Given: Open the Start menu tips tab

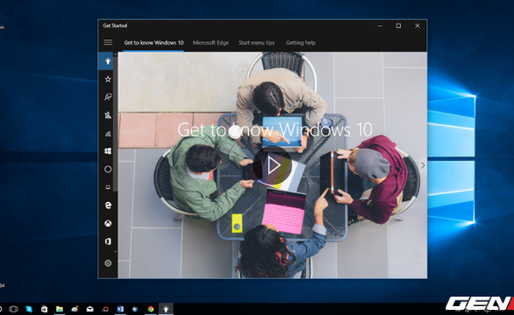Looking at the screenshot, I should [x=257, y=42].
